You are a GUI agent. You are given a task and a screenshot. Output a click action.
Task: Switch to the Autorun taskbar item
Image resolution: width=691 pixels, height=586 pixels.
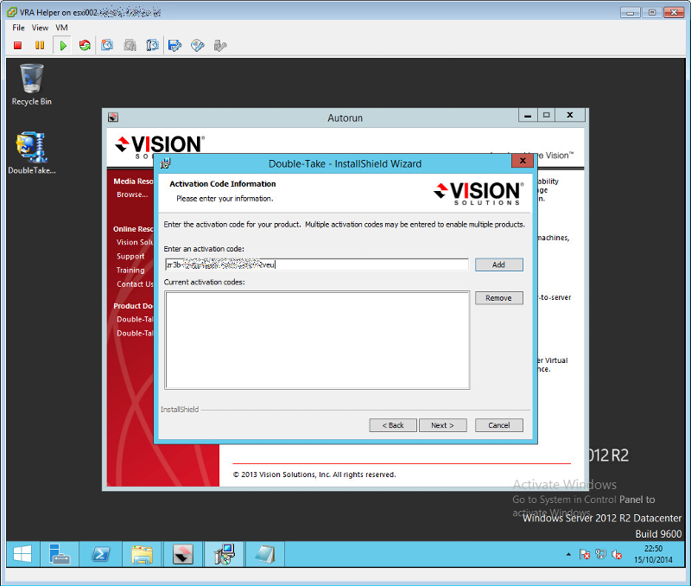(x=183, y=554)
